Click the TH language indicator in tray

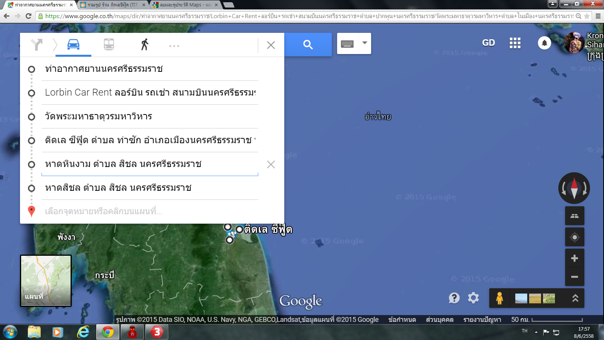coord(524,331)
